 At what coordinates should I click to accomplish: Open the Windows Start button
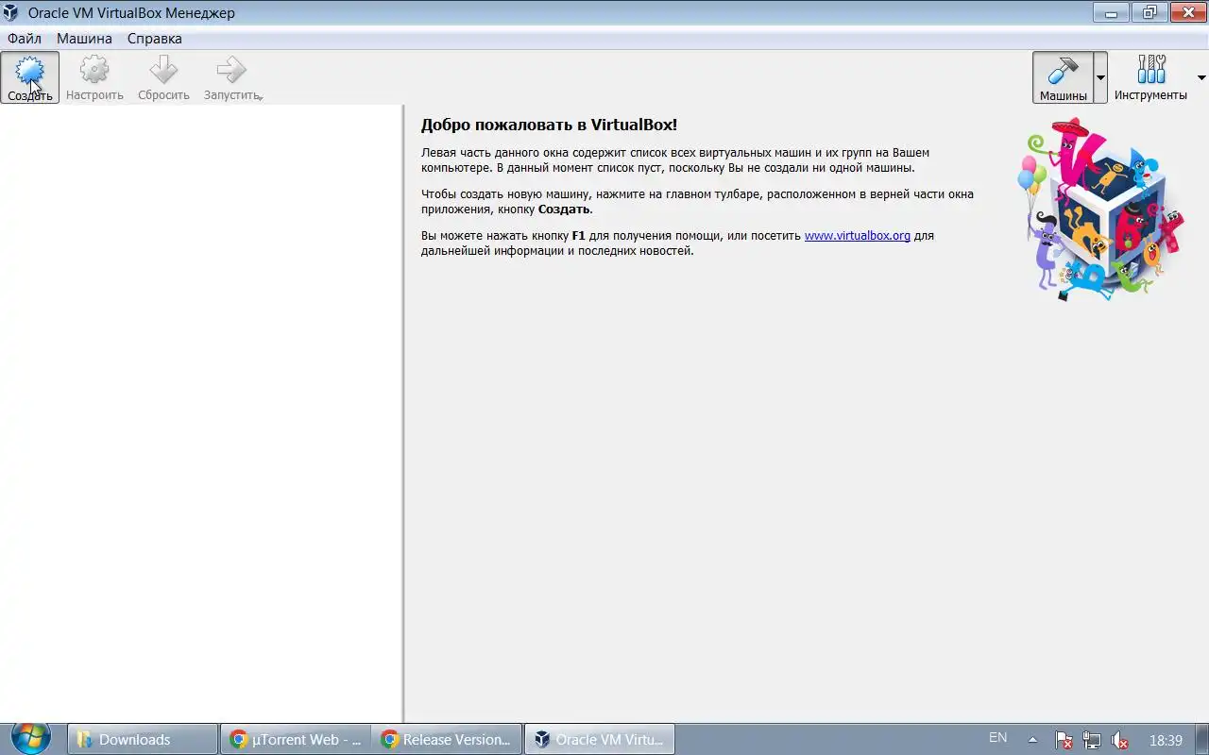(31, 738)
